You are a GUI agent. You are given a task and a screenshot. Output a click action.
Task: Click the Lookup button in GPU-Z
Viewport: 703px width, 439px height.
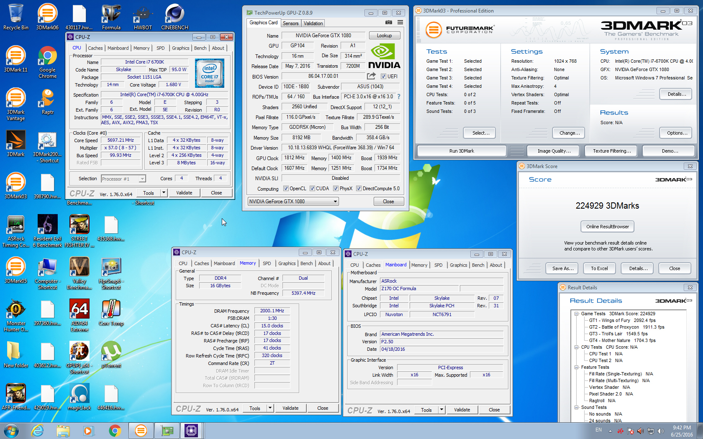384,36
